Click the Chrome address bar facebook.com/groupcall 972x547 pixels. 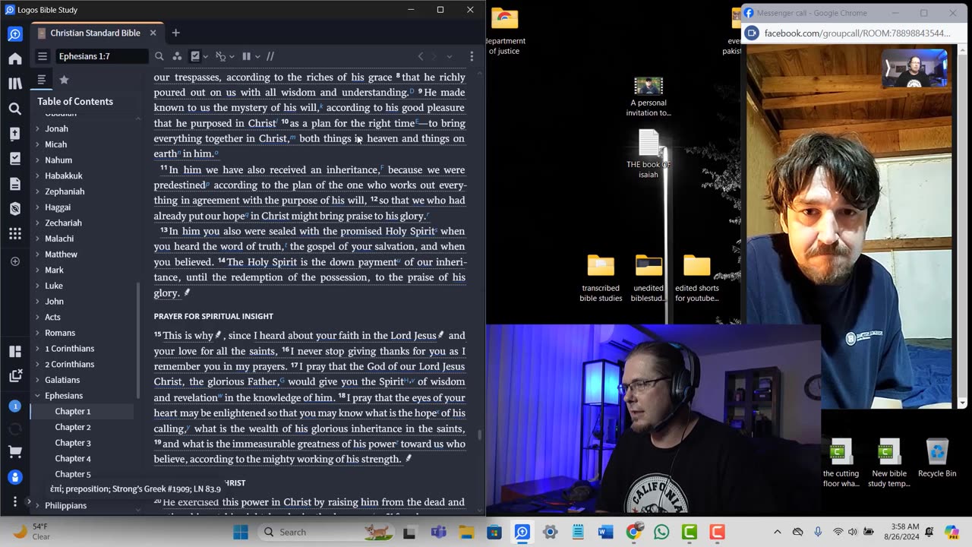(857, 33)
